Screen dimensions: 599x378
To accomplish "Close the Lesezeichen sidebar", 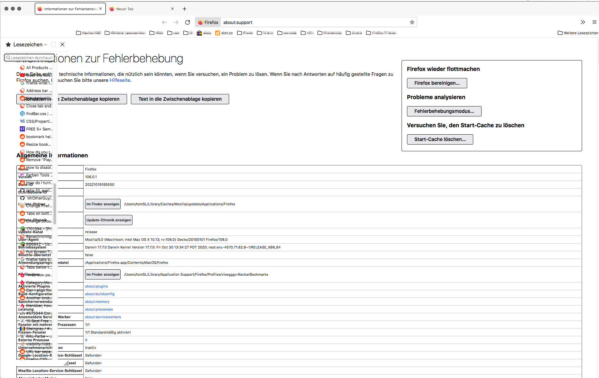I will coord(62,44).
